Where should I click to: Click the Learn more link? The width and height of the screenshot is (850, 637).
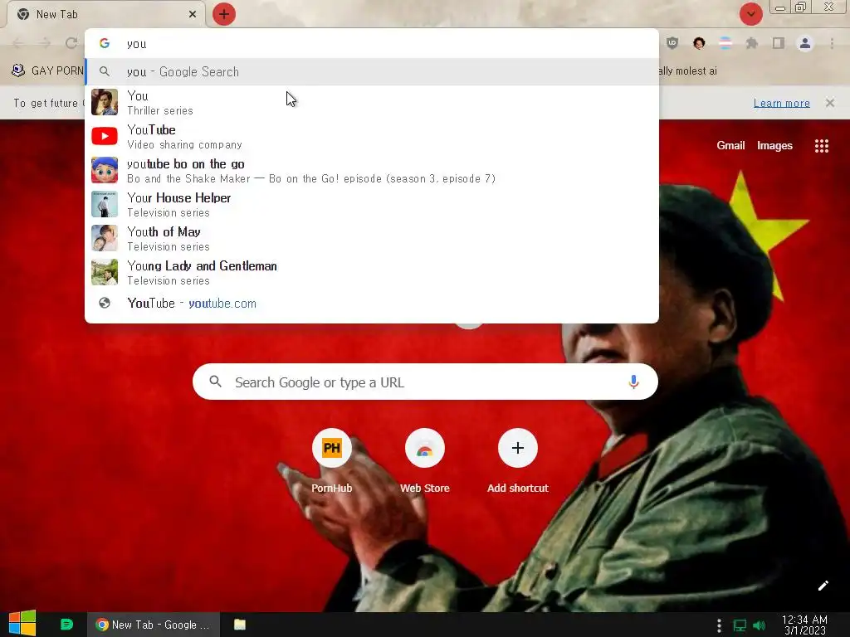pyautogui.click(x=781, y=103)
